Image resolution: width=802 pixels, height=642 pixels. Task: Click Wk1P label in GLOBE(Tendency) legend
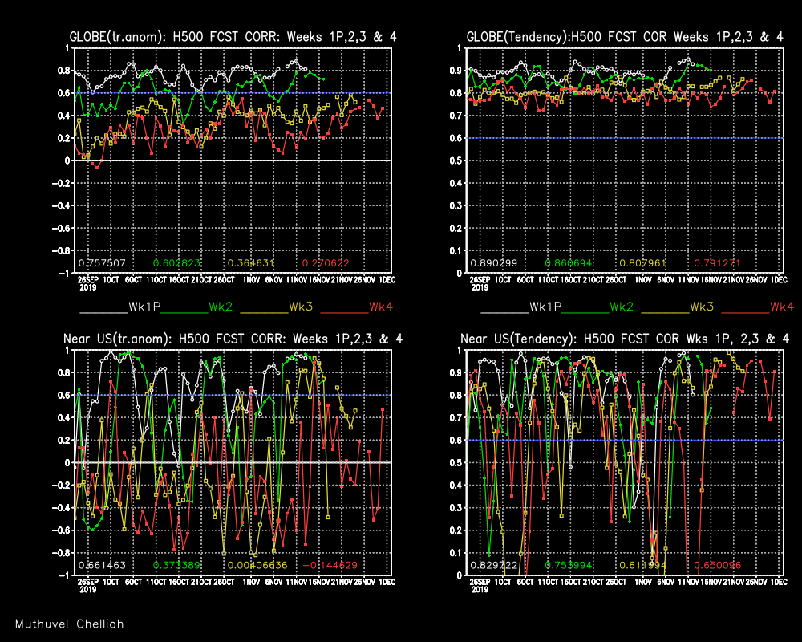pyautogui.click(x=545, y=307)
